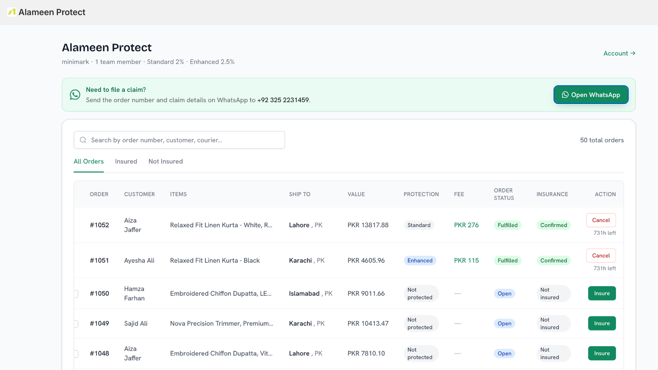Viewport: 658px width, 370px height.
Task: Tick the checkbox for order #1050
Action: tap(76, 294)
